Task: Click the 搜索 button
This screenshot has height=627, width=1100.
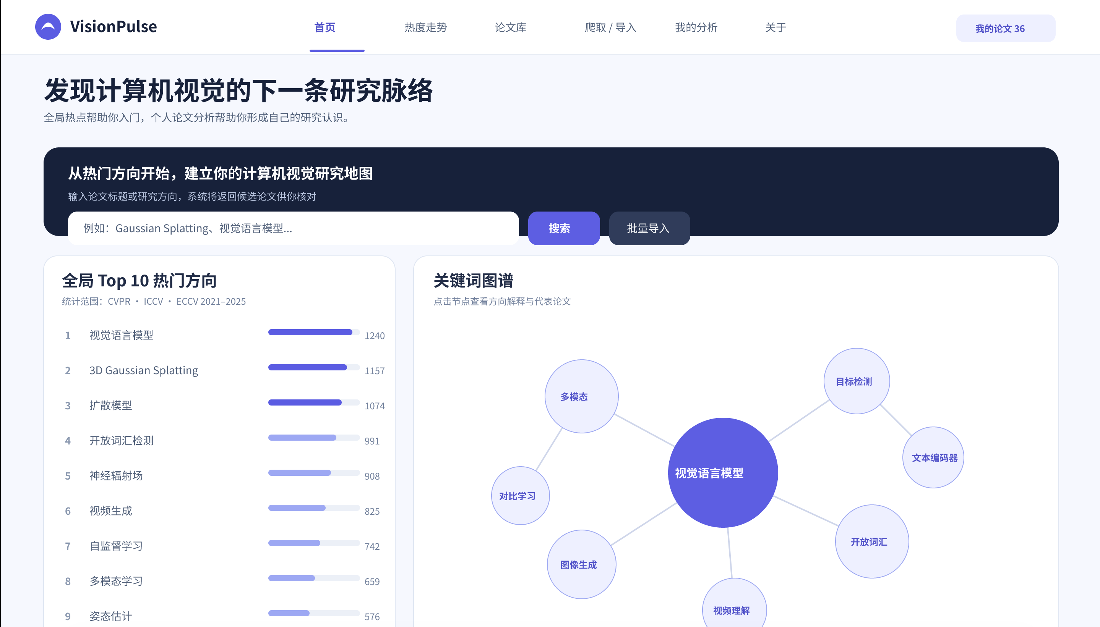Action: [x=564, y=228]
